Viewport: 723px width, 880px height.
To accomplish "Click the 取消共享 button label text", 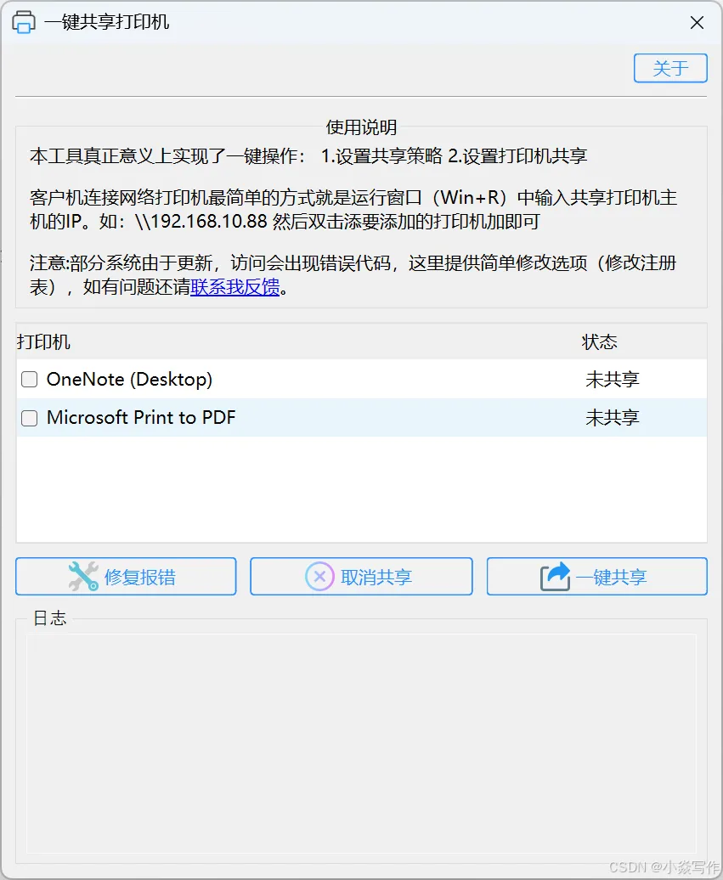I will point(376,577).
